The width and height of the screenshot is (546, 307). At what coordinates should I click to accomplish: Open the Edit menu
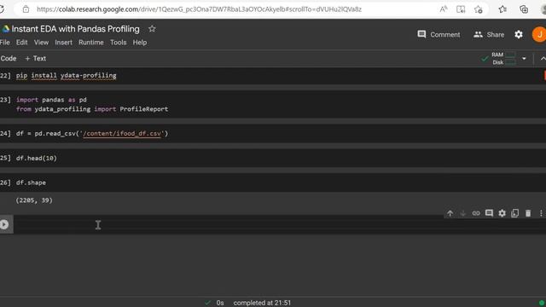pyautogui.click(x=21, y=43)
